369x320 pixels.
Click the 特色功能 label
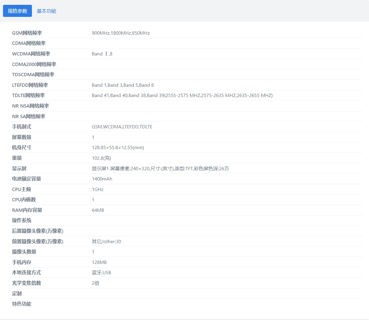pyautogui.click(x=22, y=304)
